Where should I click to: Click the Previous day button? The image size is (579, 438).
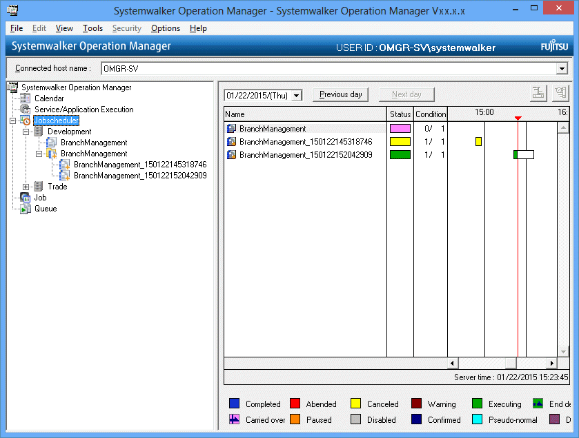point(341,94)
